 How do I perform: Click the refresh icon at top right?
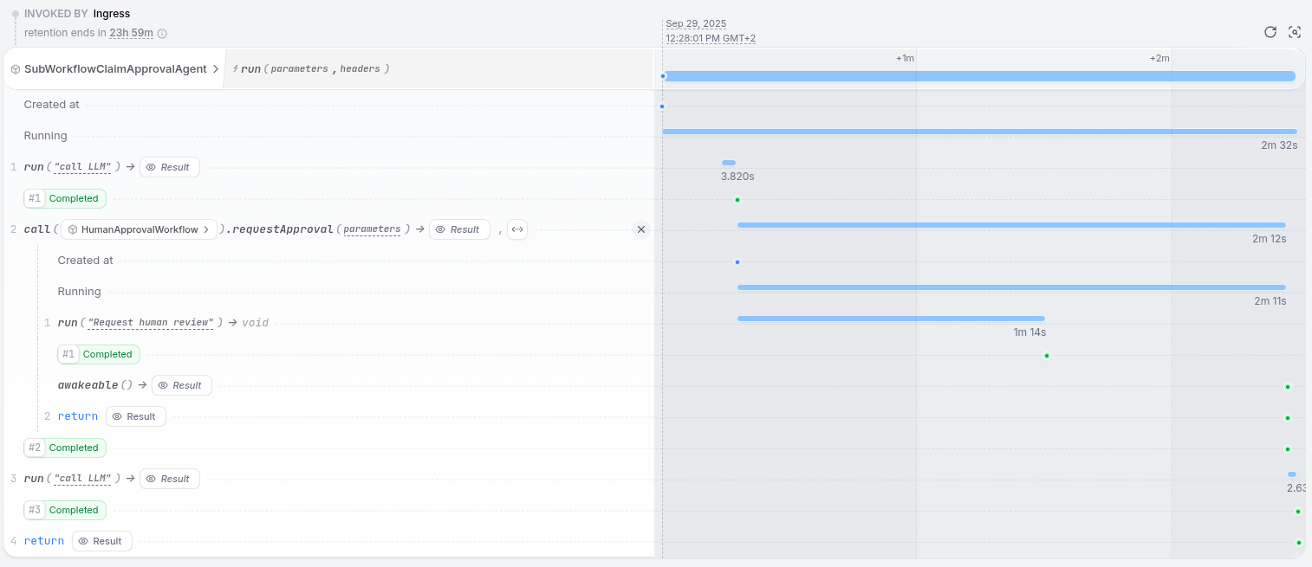coord(1270,32)
